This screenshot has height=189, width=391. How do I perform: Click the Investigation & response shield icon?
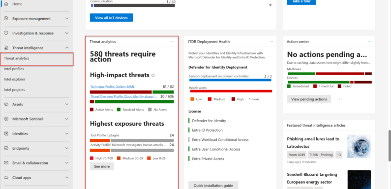point(6,33)
